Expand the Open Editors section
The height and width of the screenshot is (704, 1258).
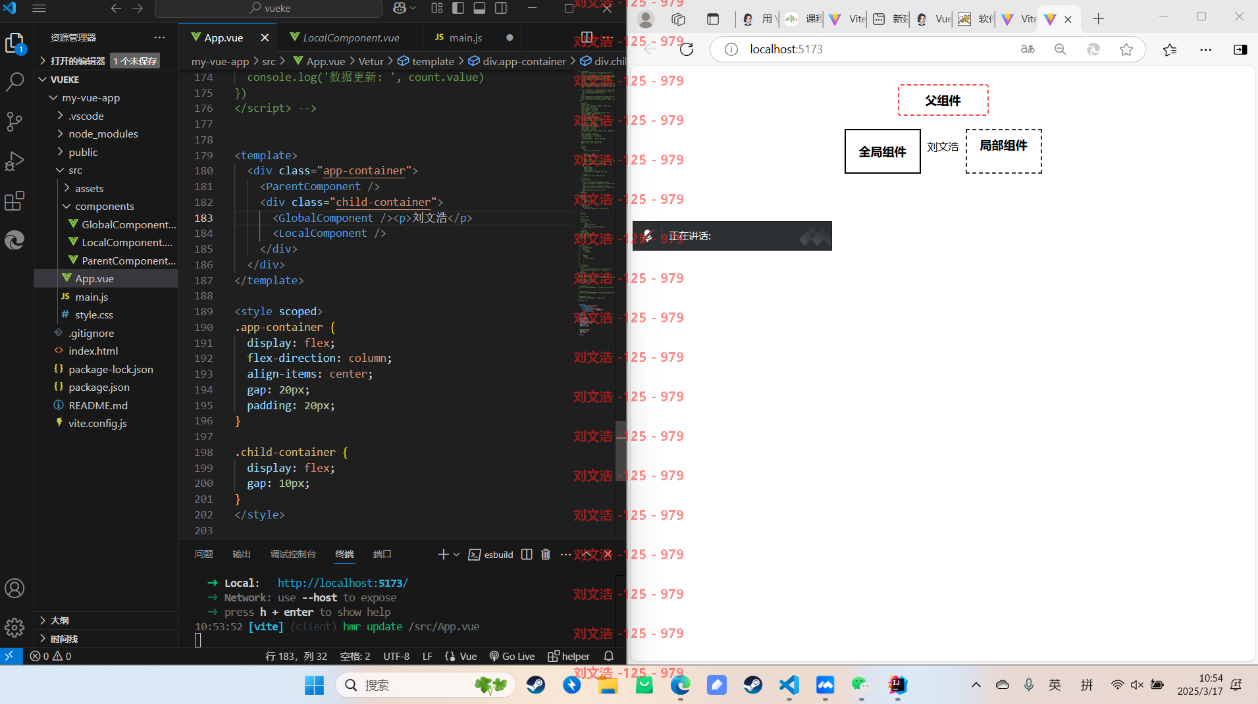tap(106, 61)
